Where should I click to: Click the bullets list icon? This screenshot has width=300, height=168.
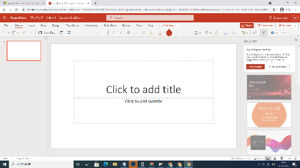coord(177,33)
